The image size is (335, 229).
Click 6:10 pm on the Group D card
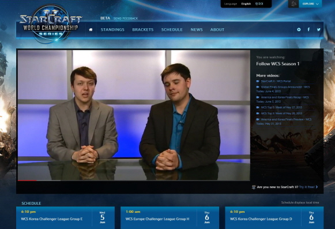pyautogui.click(x=238, y=212)
